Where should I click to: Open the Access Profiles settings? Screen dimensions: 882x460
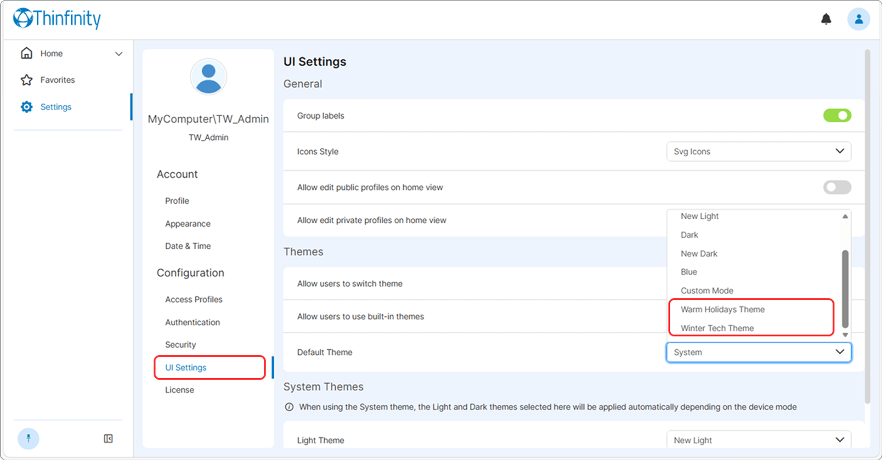pyautogui.click(x=193, y=299)
